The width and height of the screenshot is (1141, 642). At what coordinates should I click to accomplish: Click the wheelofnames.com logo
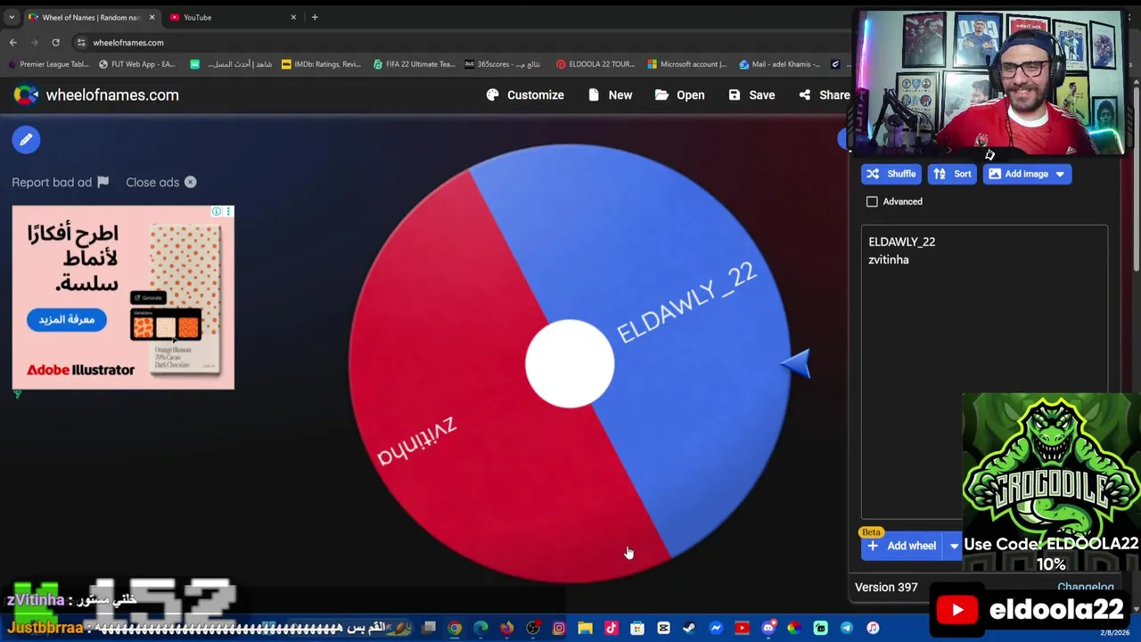[x=96, y=95]
